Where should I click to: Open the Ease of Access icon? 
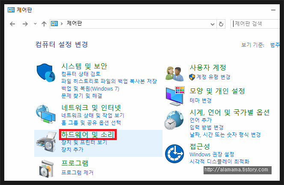click(174, 153)
